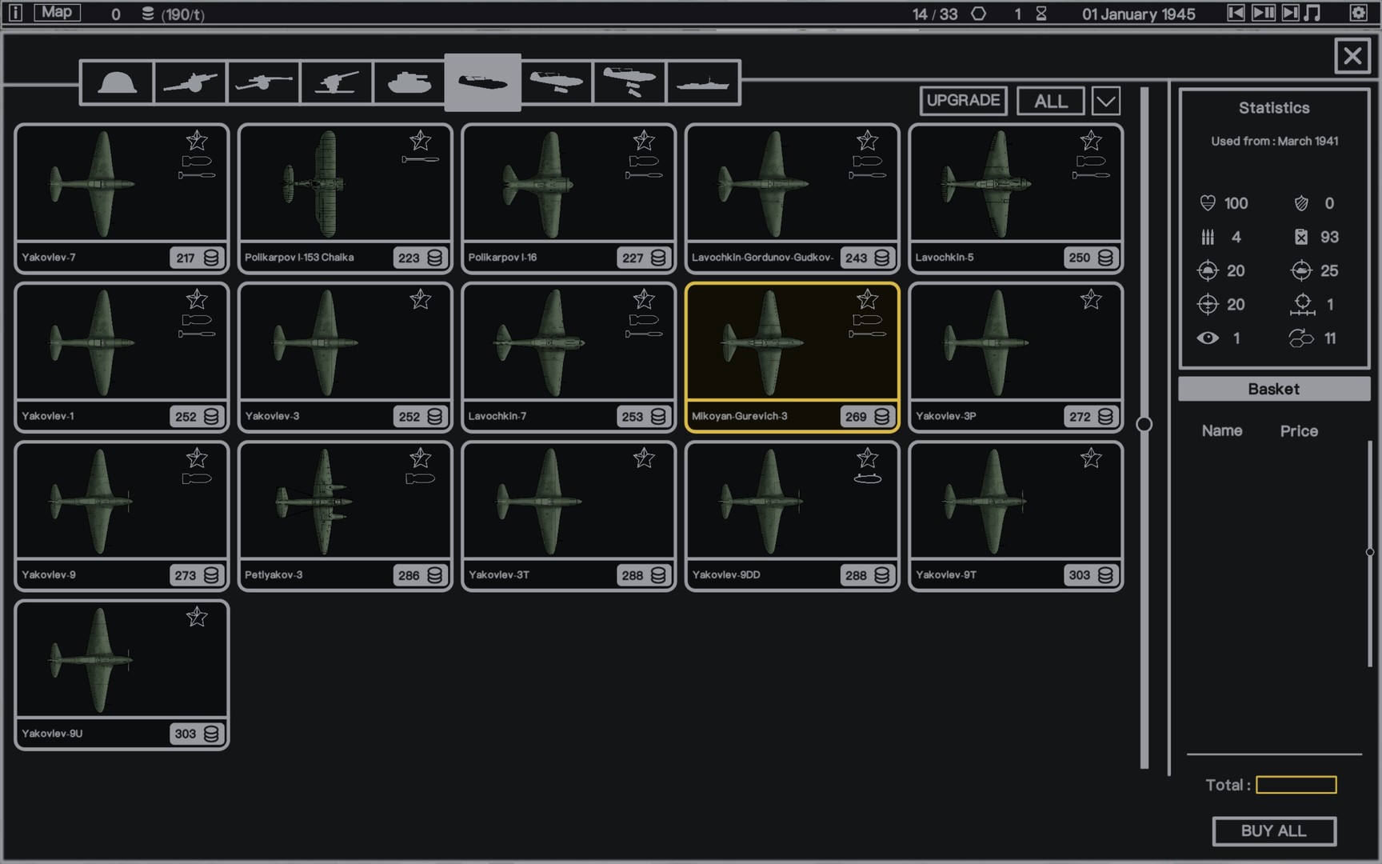Screen dimensions: 1382x864
Task: Toggle favorite star on Mikoyan-Gurevich-3
Action: tap(867, 299)
